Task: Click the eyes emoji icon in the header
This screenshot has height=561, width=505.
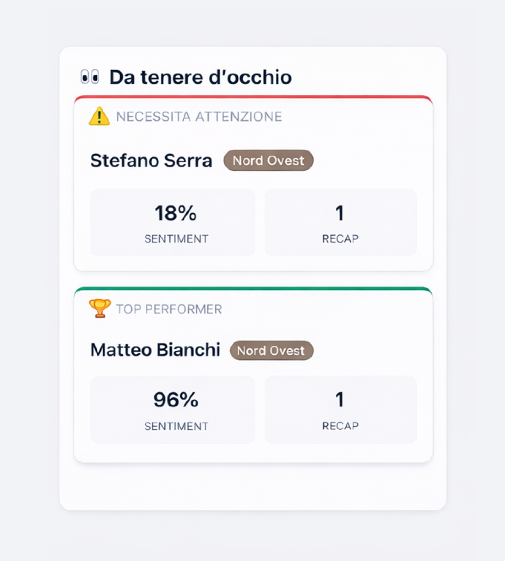Action: pyautogui.click(x=90, y=77)
